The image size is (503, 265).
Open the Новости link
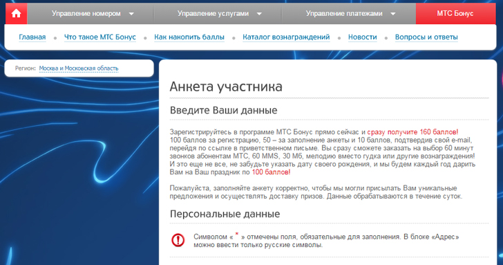point(363,37)
